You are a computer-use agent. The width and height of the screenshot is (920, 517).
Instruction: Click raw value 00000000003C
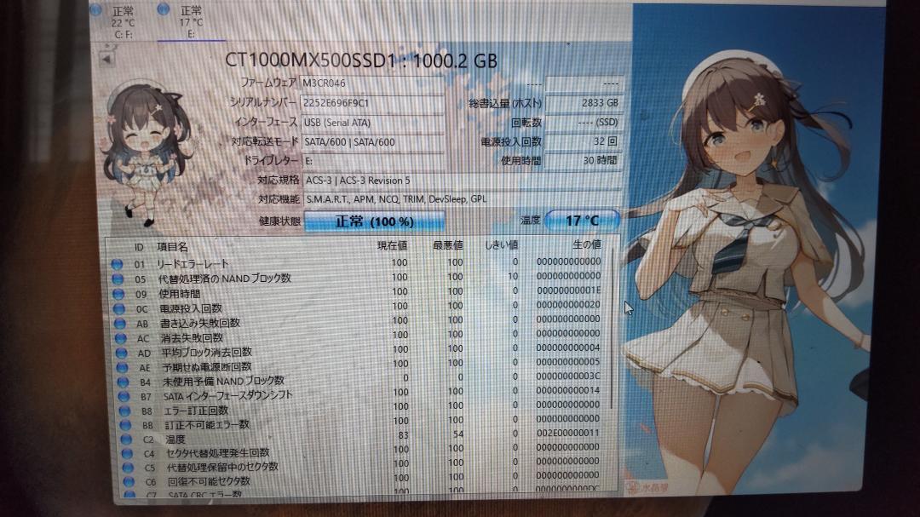pos(568,376)
